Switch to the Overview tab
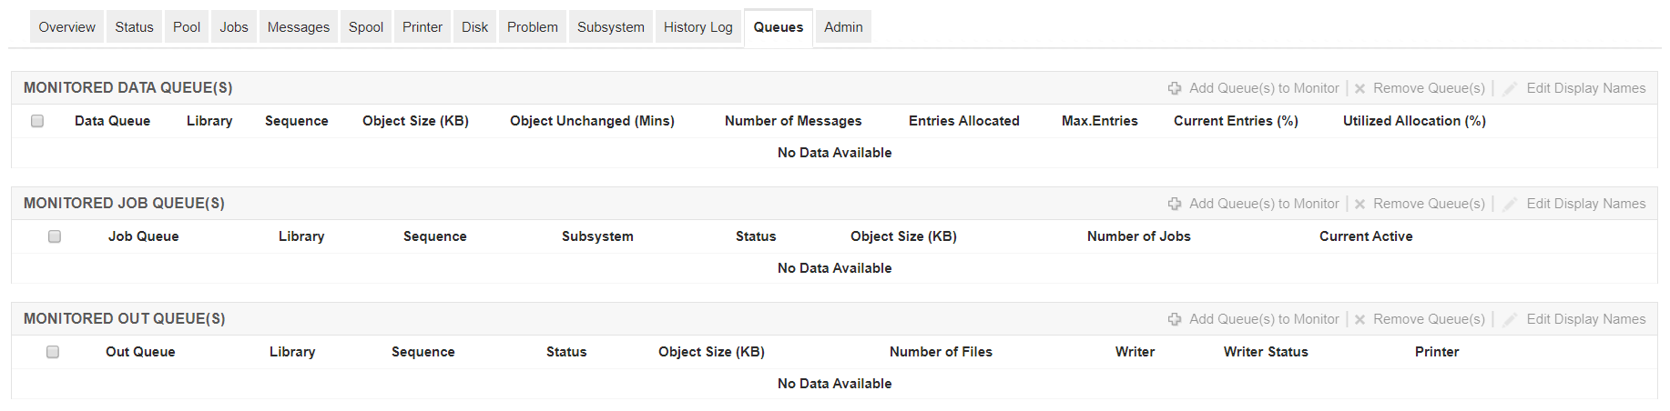Viewport: 1670px width, 411px height. (66, 27)
